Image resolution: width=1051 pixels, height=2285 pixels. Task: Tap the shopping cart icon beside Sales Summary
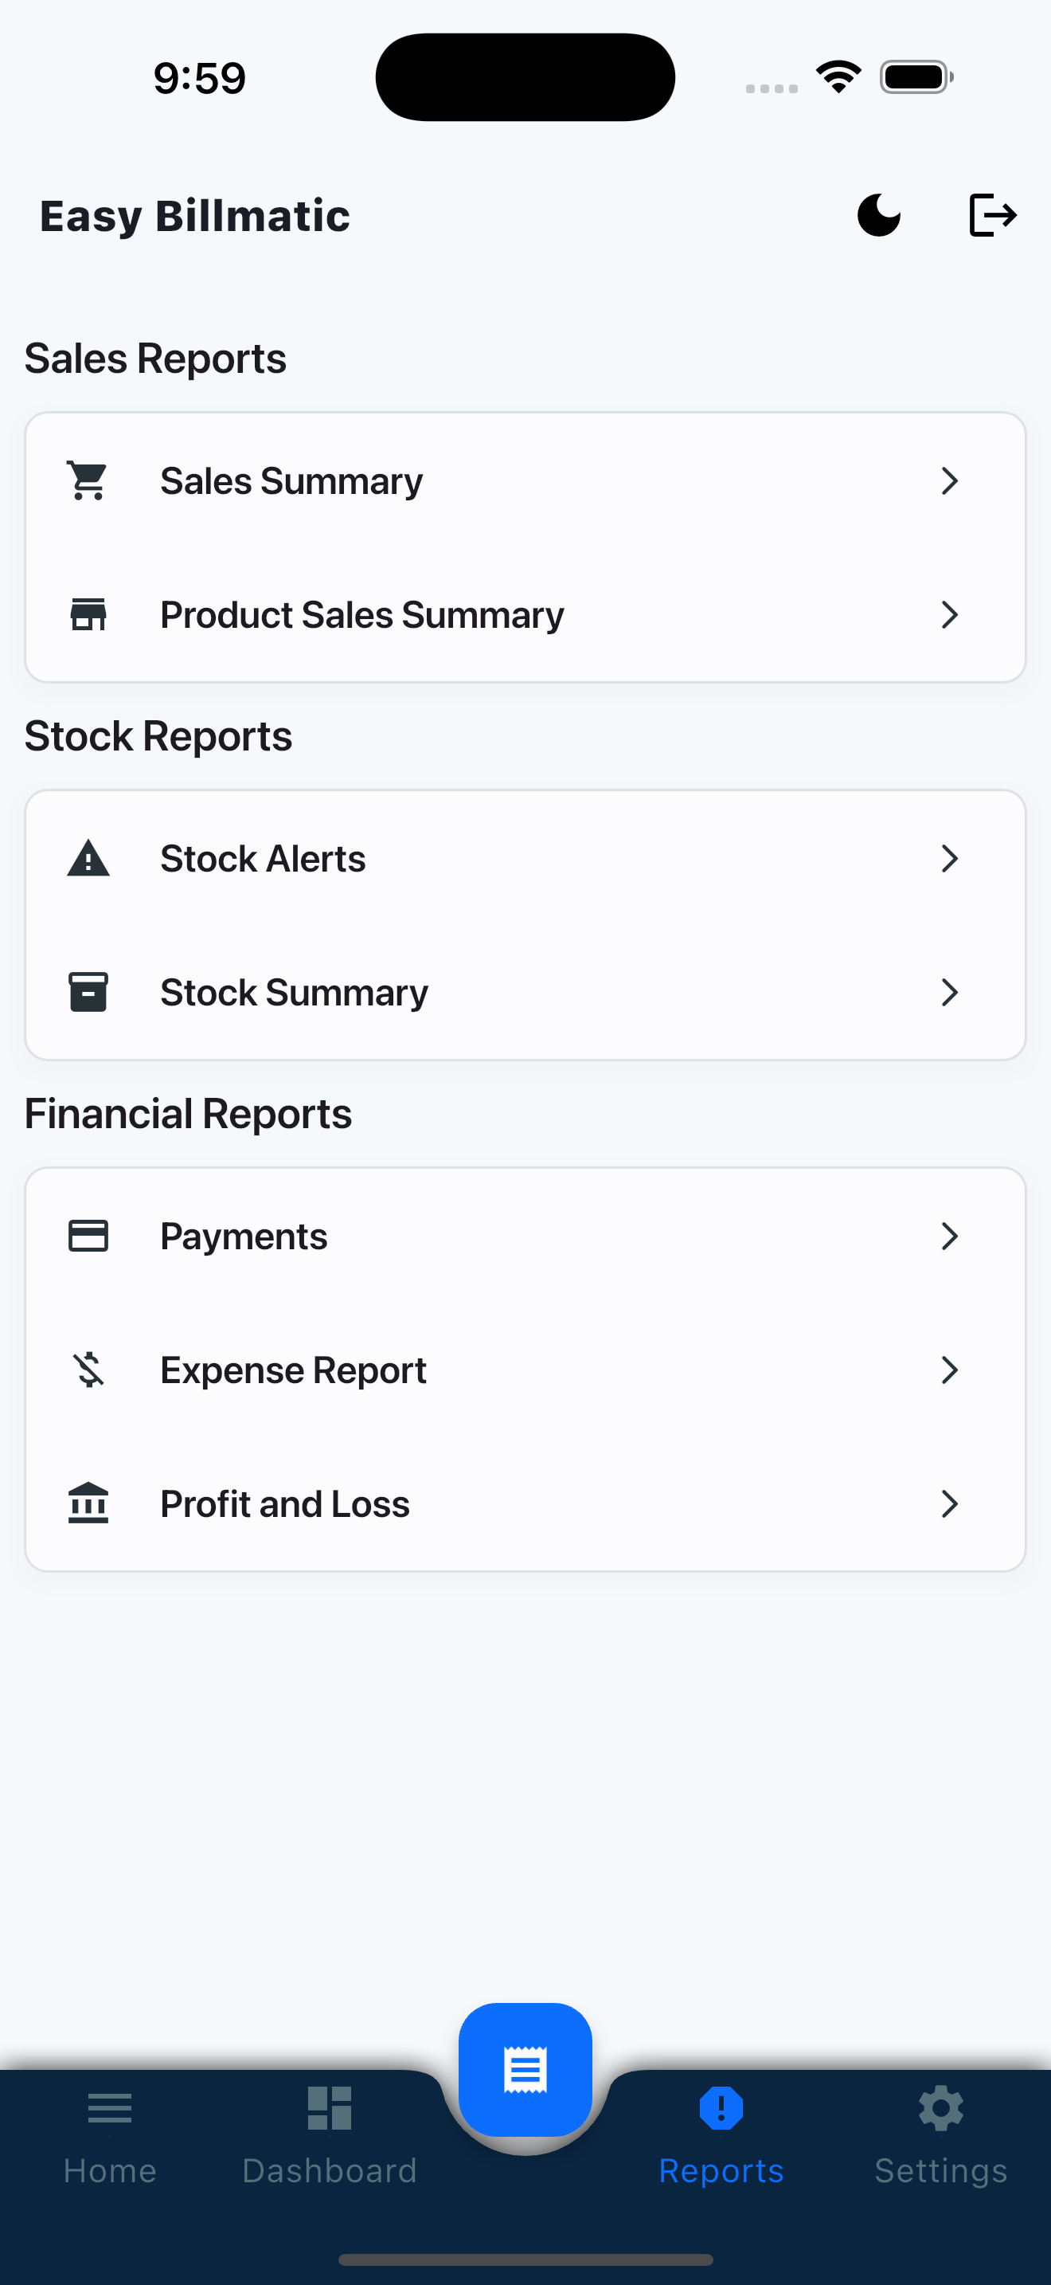click(x=88, y=480)
